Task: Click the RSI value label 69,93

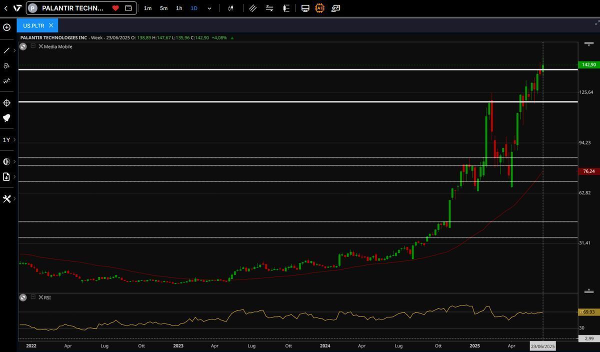Action: click(588, 312)
